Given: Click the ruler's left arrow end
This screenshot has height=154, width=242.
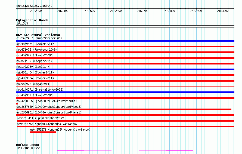Looking at the screenshot, I should (17, 8).
